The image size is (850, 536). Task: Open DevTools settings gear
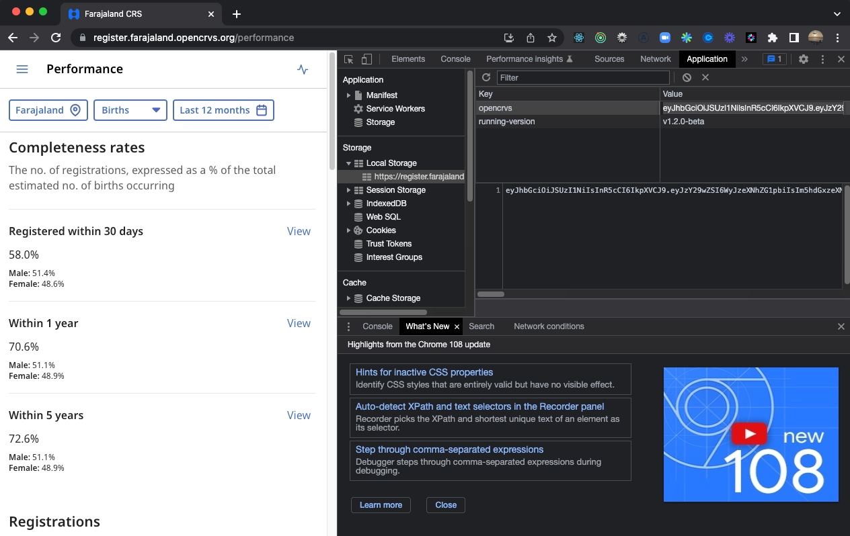pyautogui.click(x=803, y=59)
